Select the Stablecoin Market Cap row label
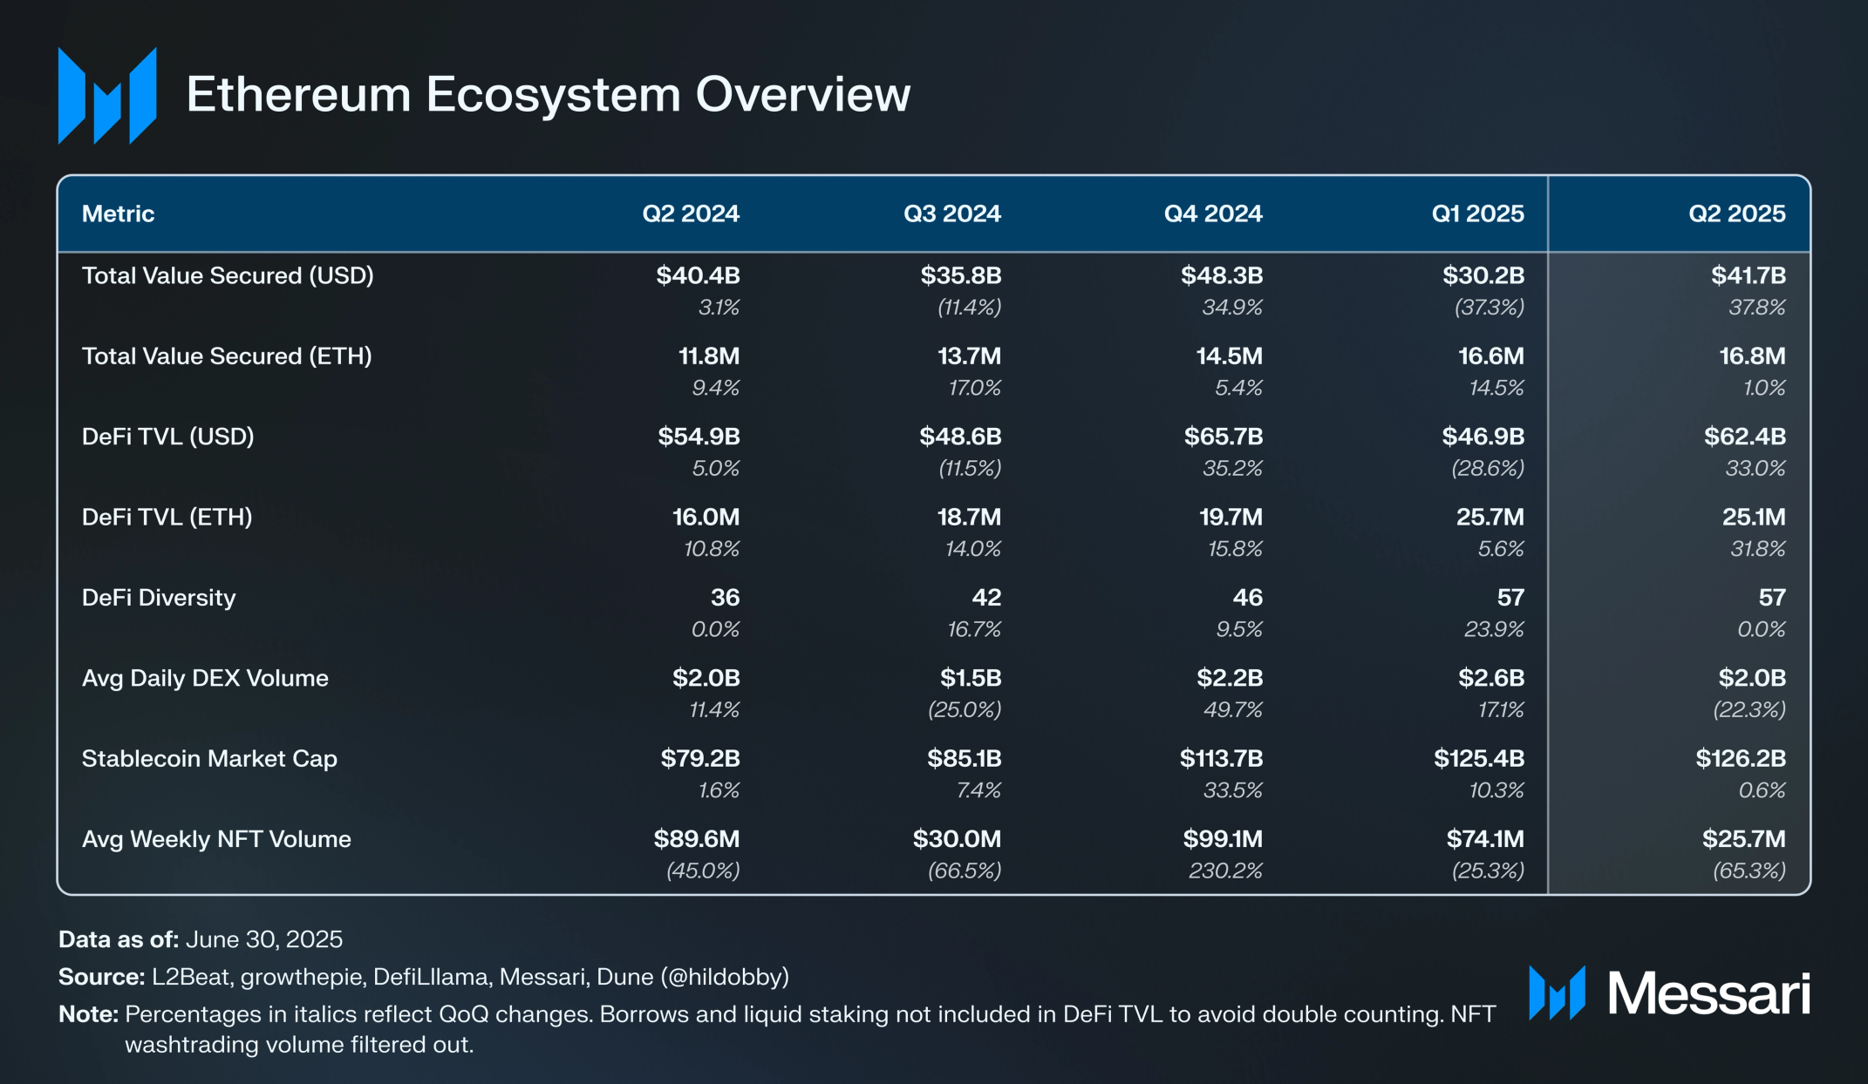This screenshot has height=1084, width=1868. [209, 759]
